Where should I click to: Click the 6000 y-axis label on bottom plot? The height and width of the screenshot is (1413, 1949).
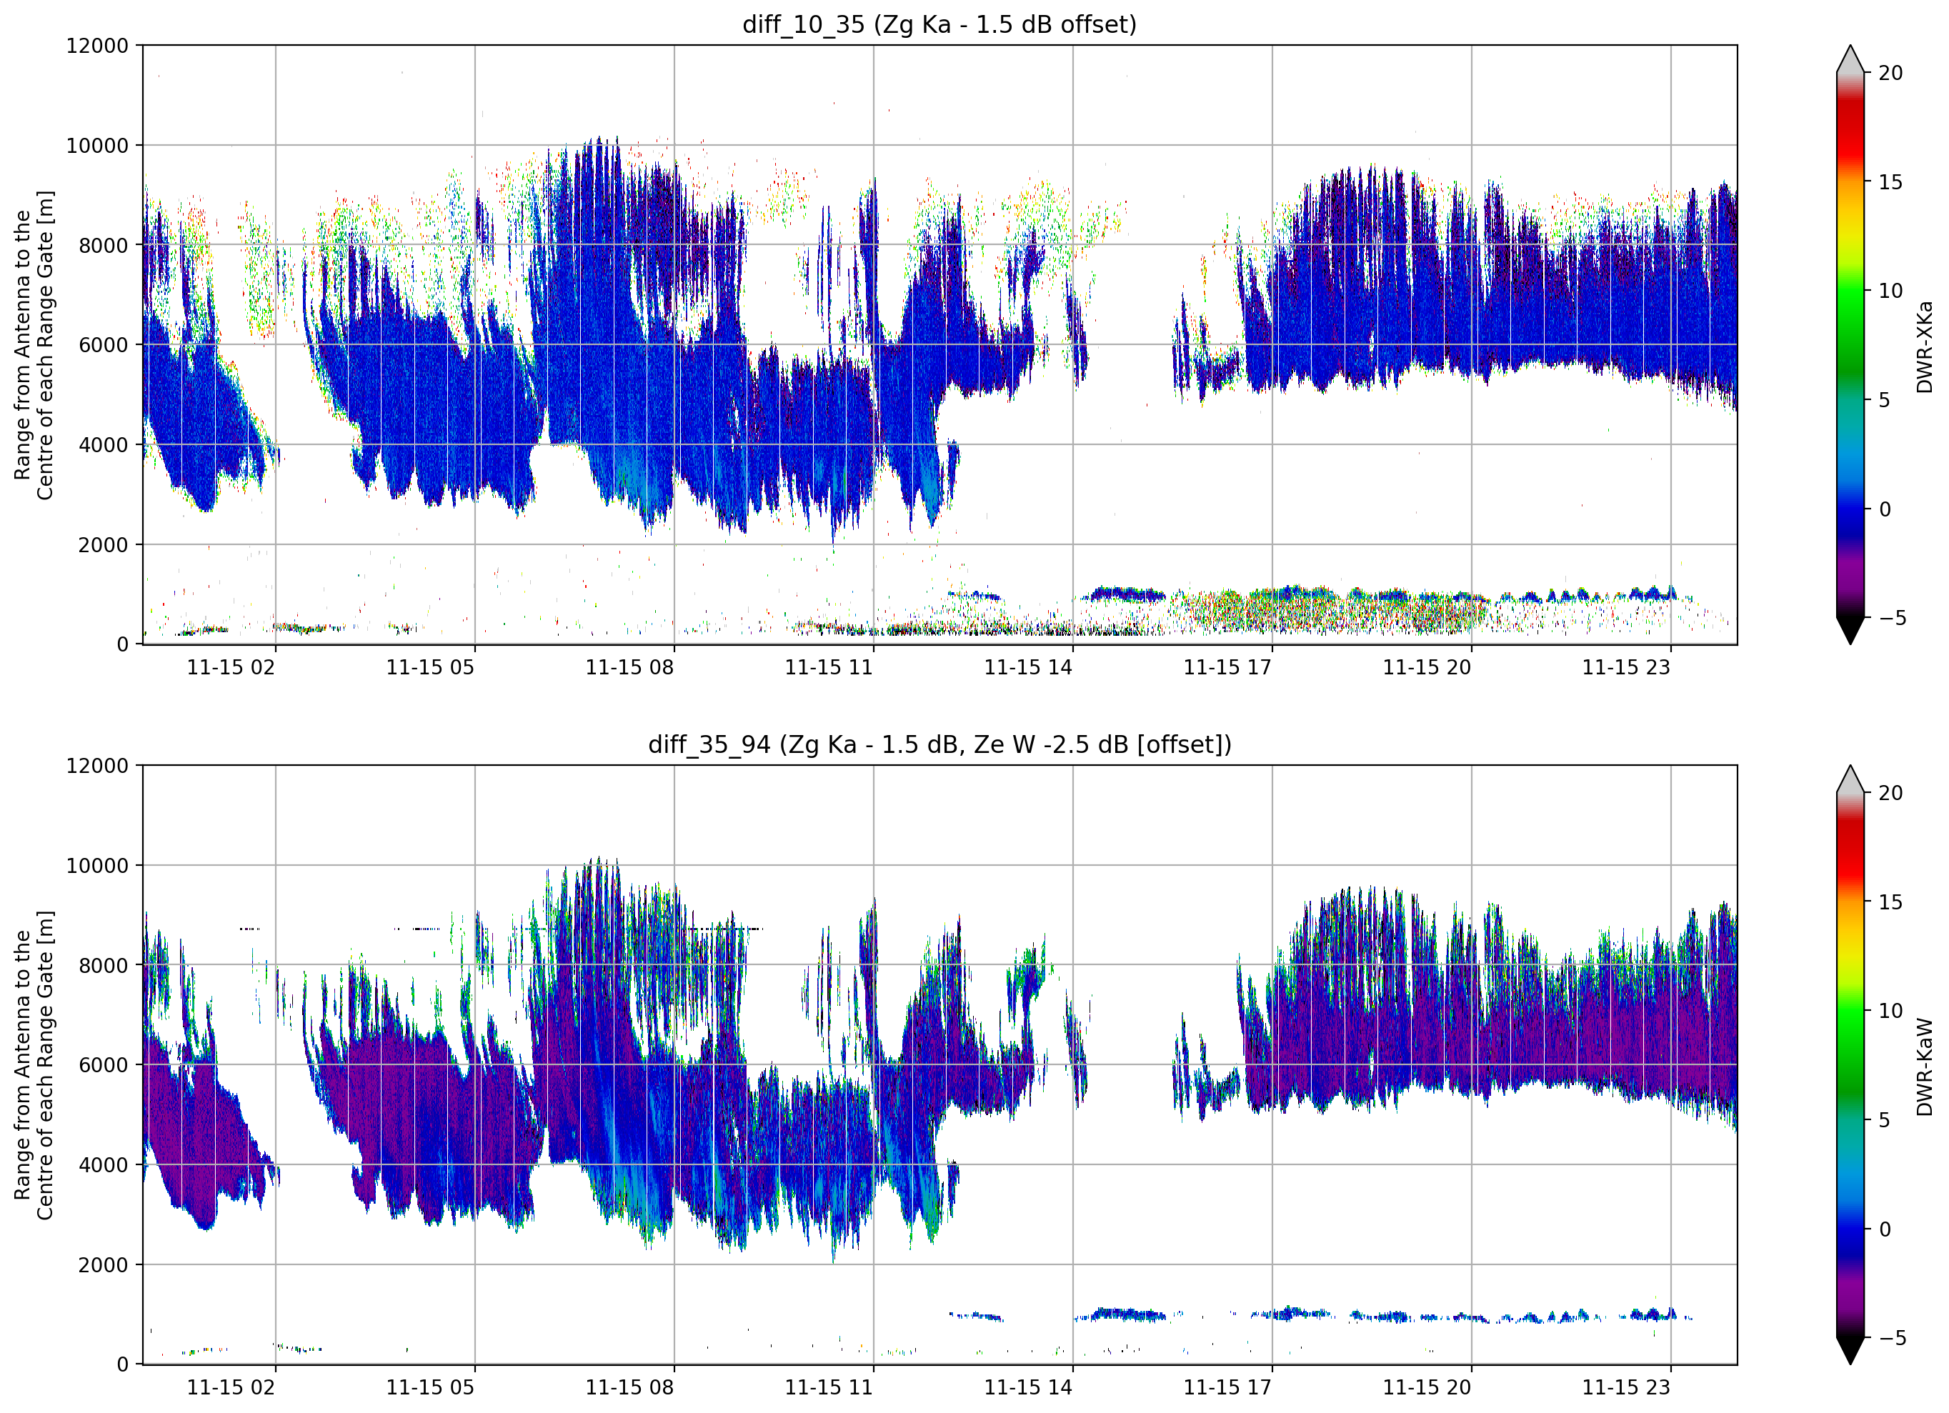click(x=103, y=1065)
